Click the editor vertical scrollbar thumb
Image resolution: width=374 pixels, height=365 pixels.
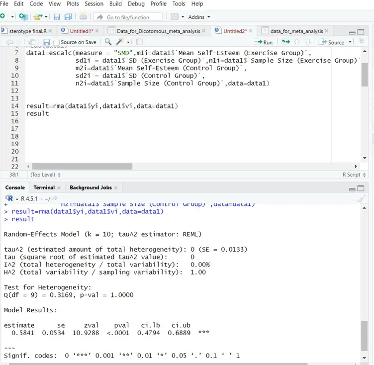click(x=365, y=75)
